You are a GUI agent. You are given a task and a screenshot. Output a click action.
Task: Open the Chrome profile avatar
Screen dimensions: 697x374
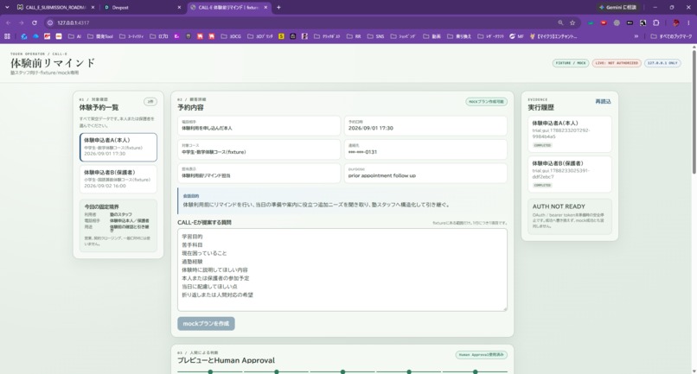[676, 22]
